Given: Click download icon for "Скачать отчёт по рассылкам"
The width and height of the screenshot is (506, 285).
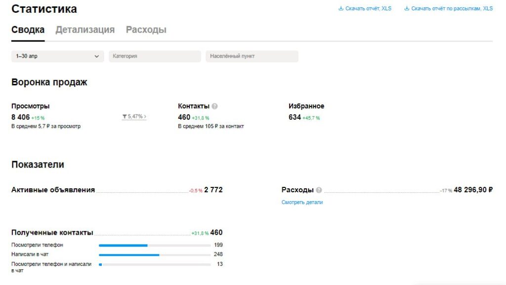Looking at the screenshot, I should pyautogui.click(x=407, y=8).
